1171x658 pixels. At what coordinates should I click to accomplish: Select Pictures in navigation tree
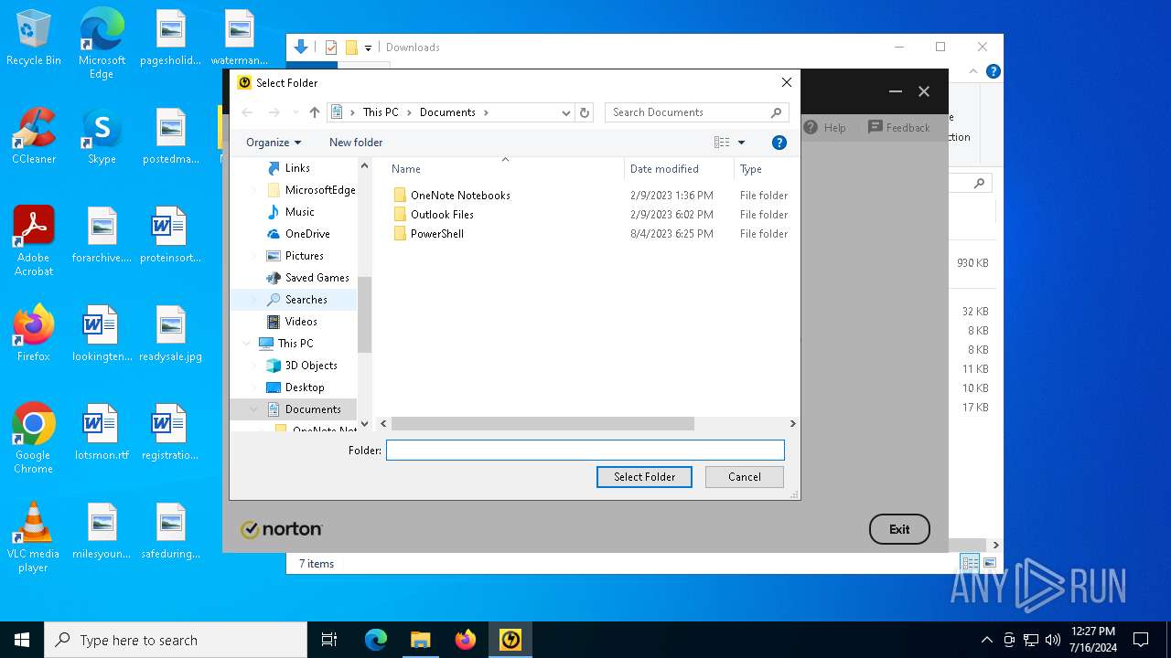pyautogui.click(x=304, y=256)
